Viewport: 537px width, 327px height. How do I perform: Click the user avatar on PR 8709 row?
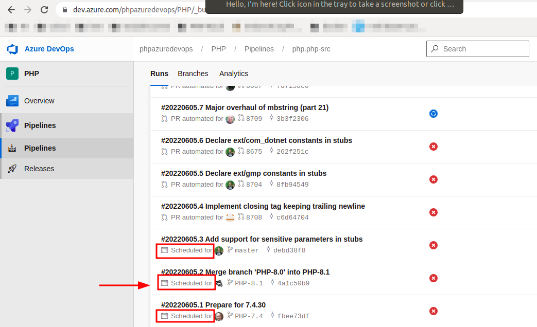coord(230,119)
